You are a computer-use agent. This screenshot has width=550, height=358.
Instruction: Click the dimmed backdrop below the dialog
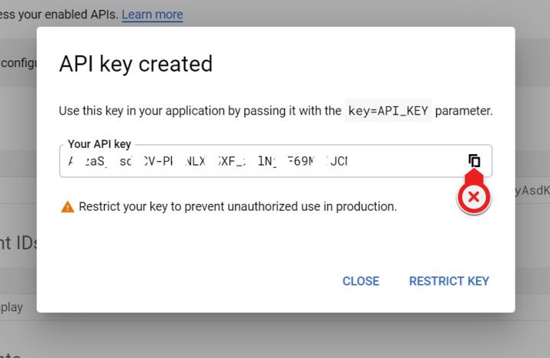[x=275, y=334]
